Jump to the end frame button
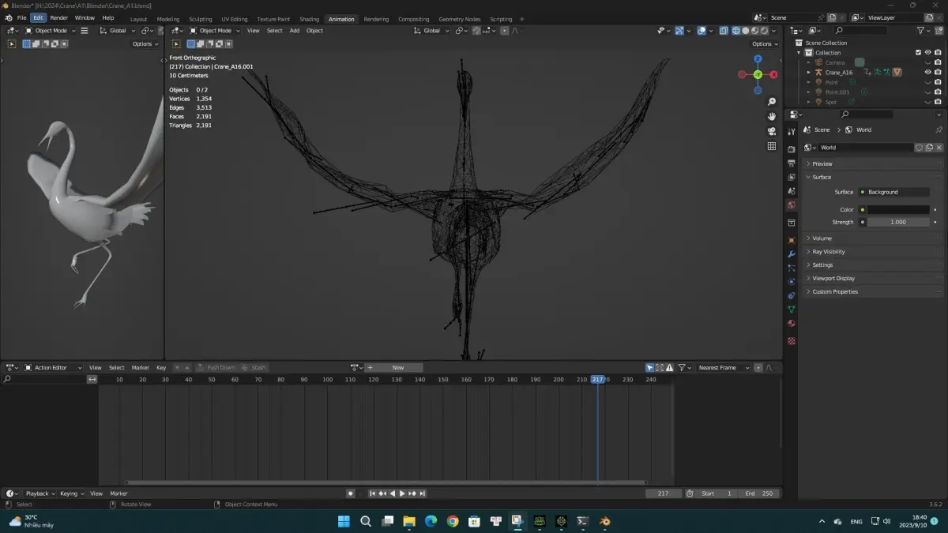948x533 pixels. (423, 494)
